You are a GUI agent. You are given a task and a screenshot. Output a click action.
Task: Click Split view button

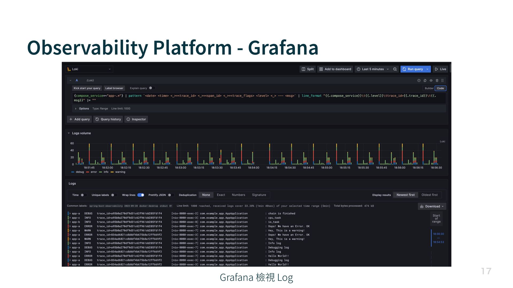click(308, 69)
